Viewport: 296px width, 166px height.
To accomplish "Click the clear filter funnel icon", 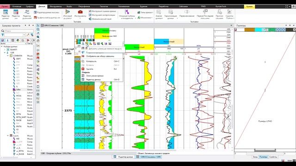I will point(32,35).
